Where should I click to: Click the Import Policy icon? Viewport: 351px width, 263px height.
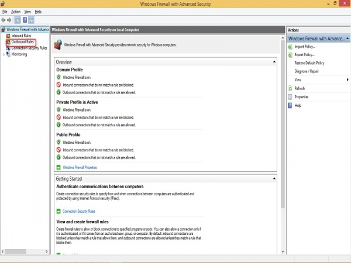pos(290,47)
